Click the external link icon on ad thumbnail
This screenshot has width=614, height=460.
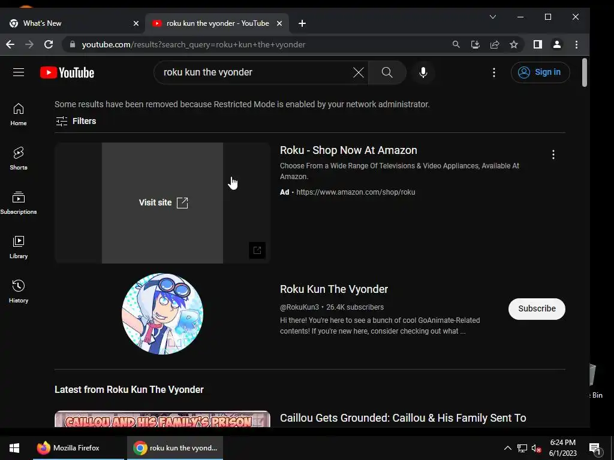point(257,250)
